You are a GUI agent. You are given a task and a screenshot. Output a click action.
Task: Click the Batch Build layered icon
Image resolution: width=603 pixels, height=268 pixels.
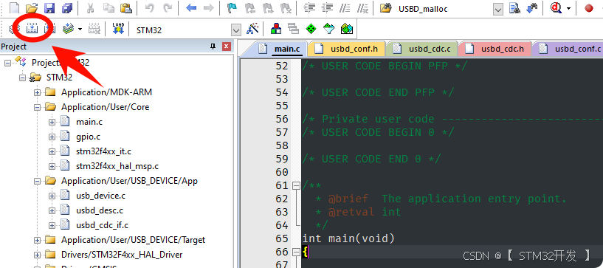(68, 29)
